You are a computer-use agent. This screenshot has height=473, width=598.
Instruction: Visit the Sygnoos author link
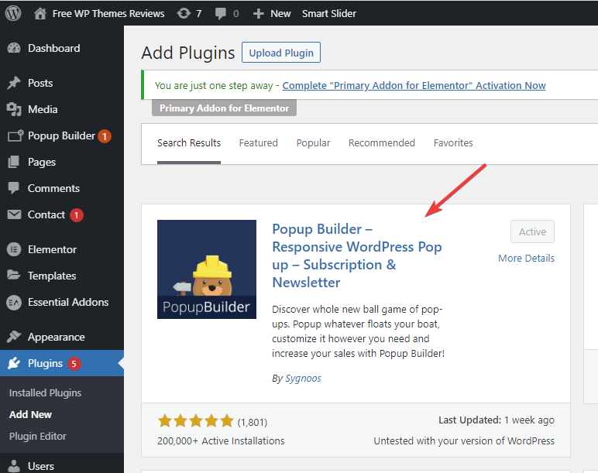(x=303, y=378)
